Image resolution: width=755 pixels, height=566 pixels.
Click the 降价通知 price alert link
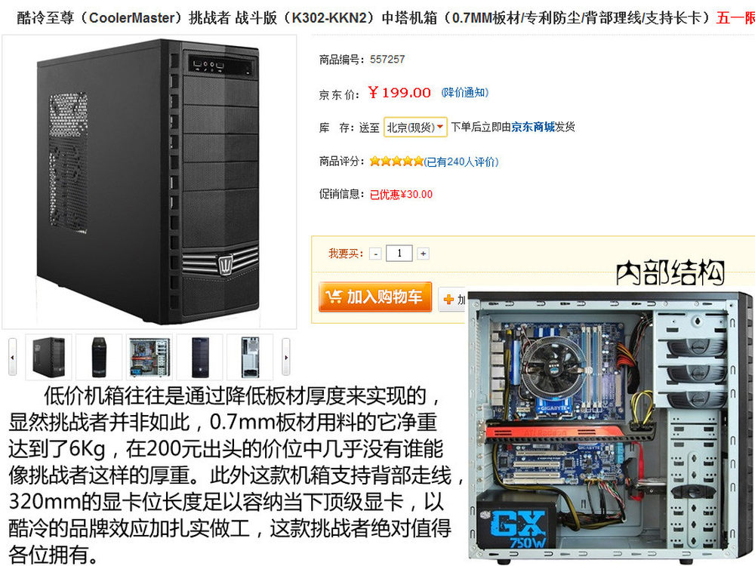click(464, 92)
